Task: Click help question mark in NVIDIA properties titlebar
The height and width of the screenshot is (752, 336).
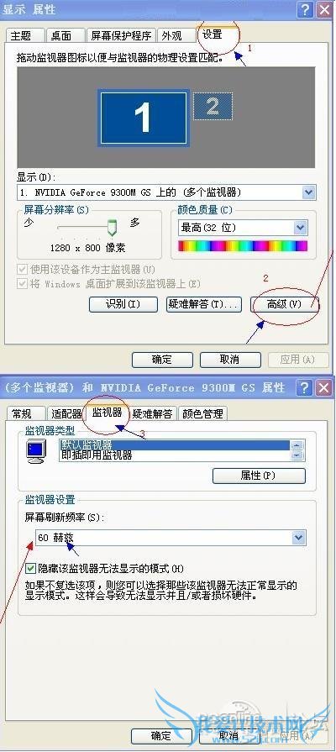Action: click(304, 387)
